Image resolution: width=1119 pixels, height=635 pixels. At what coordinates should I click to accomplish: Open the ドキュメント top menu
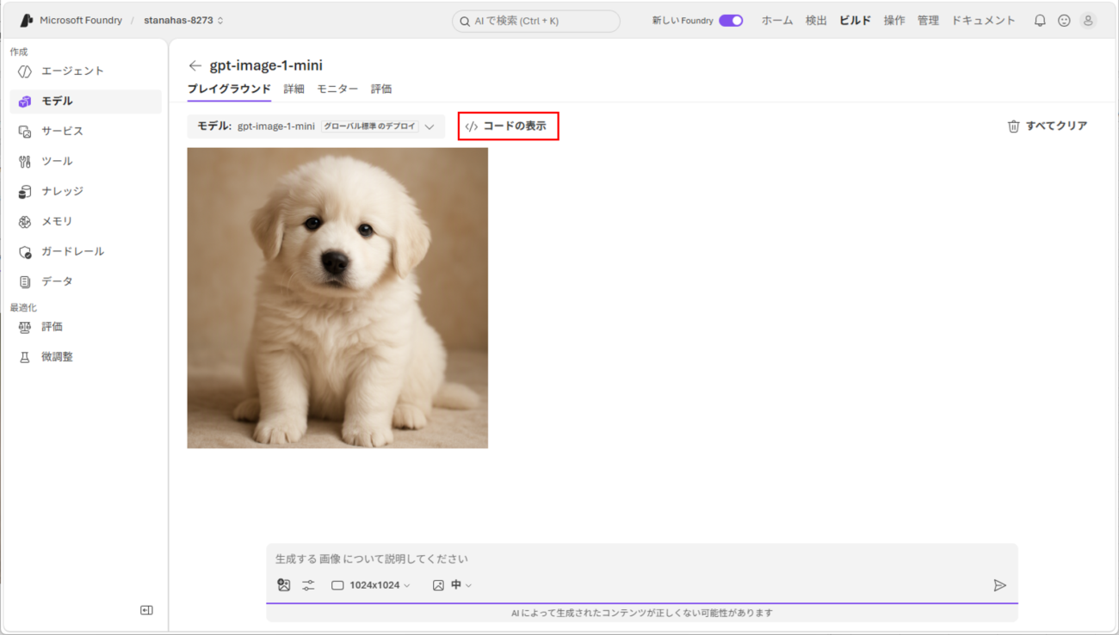(983, 21)
